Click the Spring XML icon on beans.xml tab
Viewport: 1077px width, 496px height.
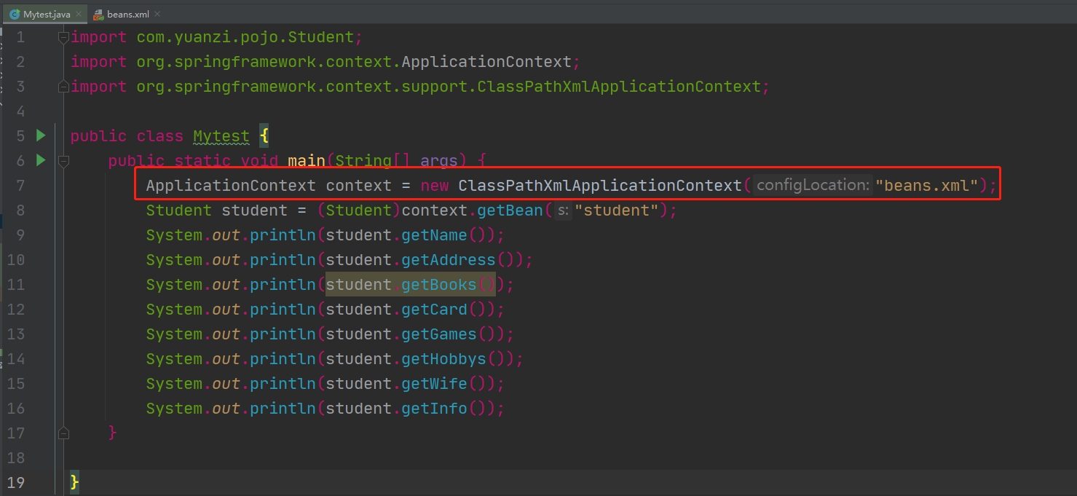click(x=98, y=14)
